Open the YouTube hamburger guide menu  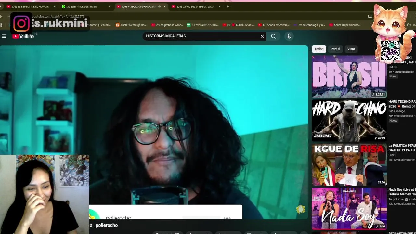pos(4,36)
